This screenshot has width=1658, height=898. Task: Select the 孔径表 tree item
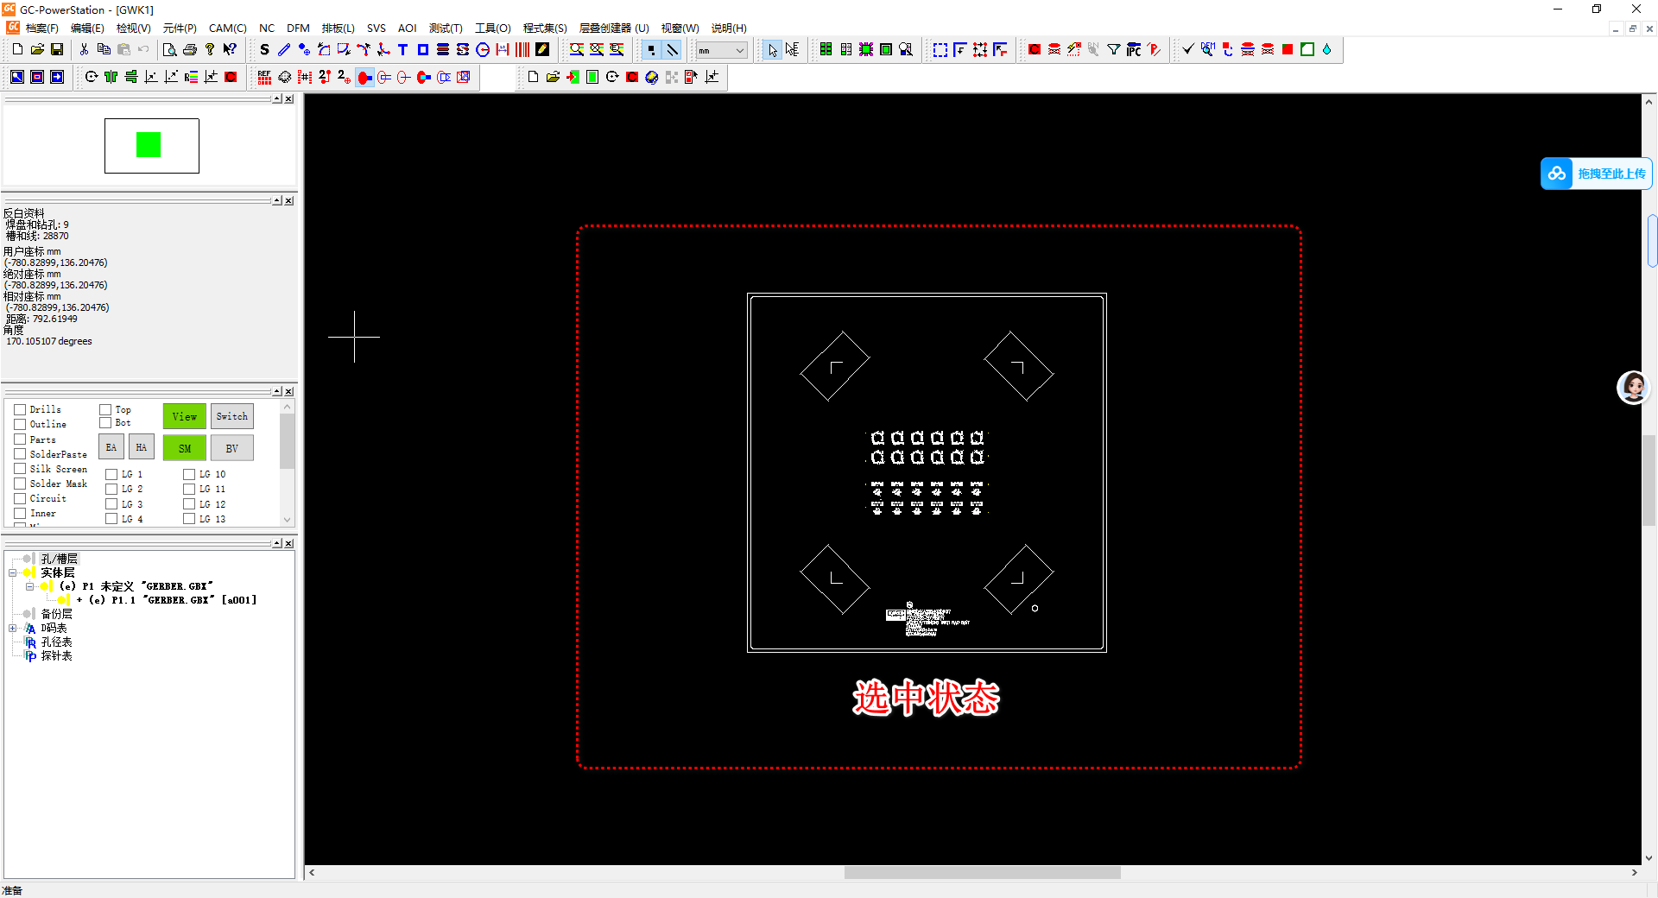57,642
